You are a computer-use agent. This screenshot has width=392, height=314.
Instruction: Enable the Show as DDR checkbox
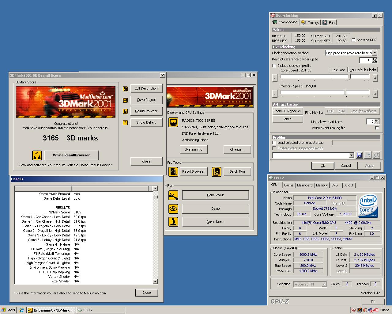click(354, 40)
